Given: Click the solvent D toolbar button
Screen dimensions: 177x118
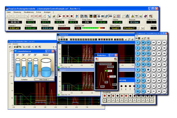Looking at the screenshot, I should (x=19, y=16).
